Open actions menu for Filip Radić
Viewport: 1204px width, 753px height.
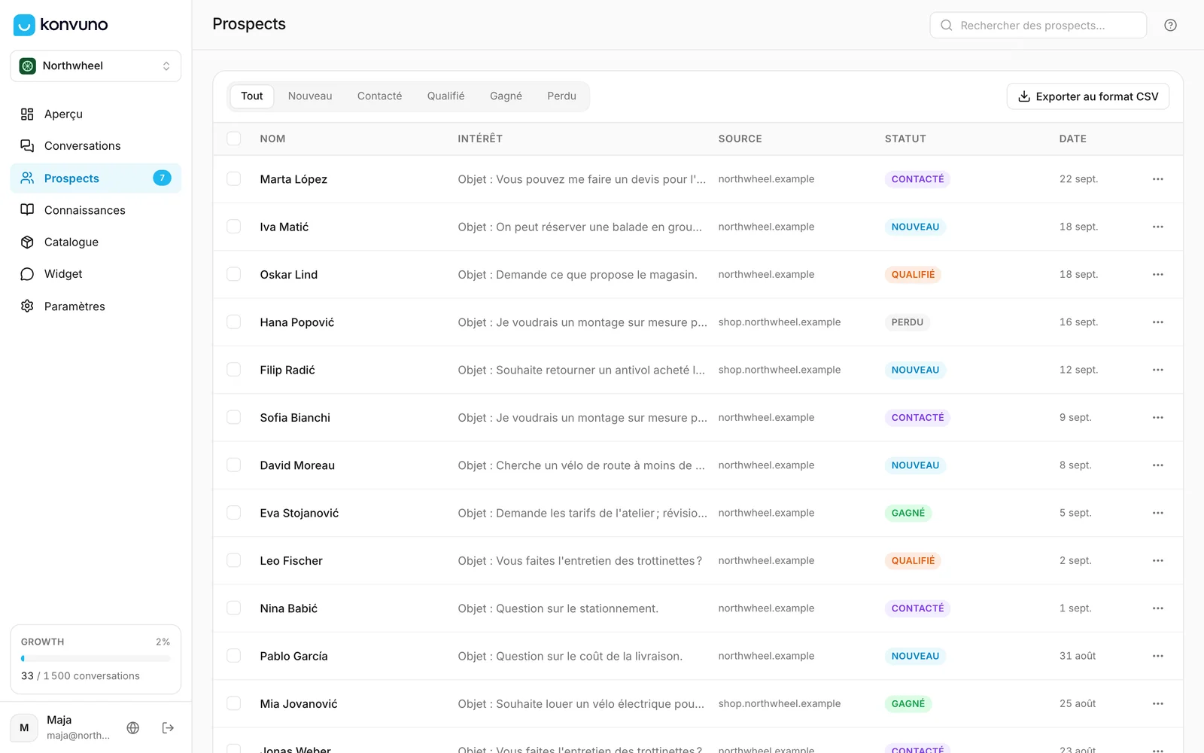coord(1157,370)
